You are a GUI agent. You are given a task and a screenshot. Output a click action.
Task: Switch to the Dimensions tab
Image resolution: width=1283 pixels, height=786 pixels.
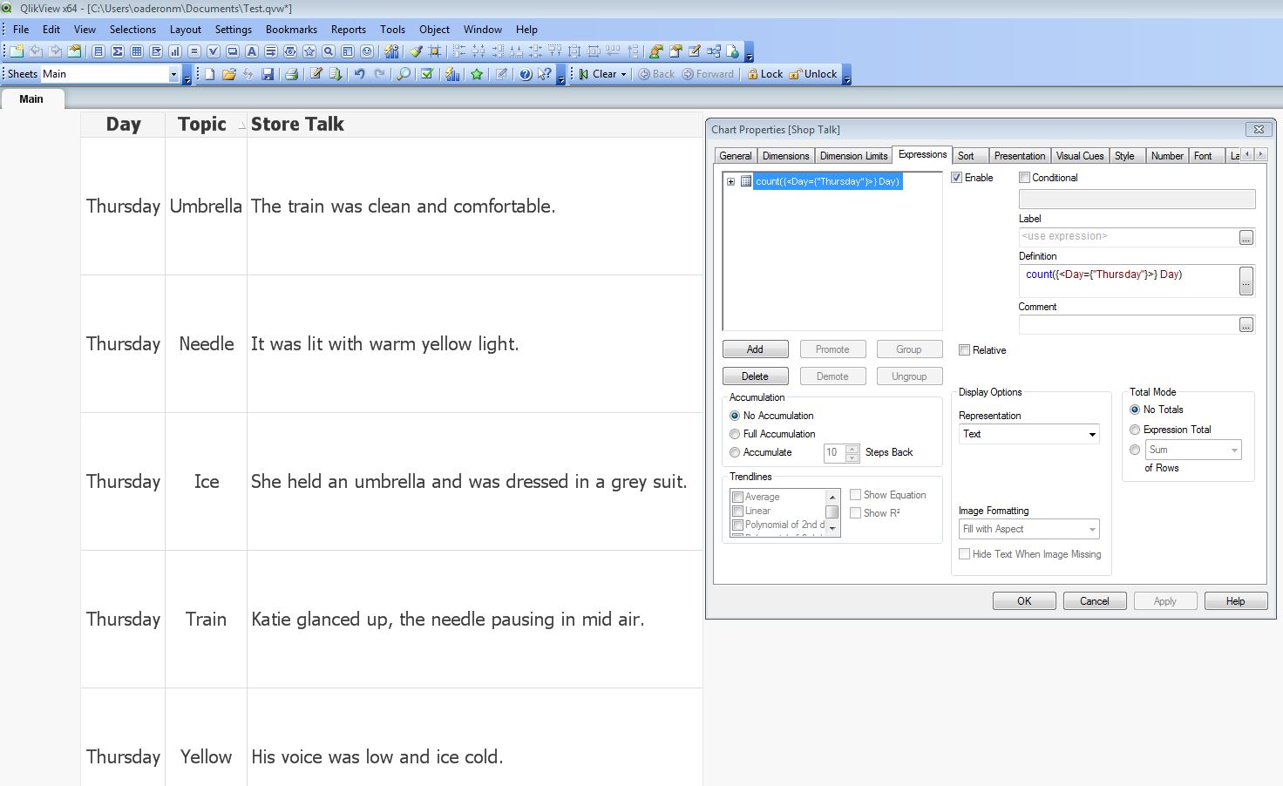click(785, 156)
